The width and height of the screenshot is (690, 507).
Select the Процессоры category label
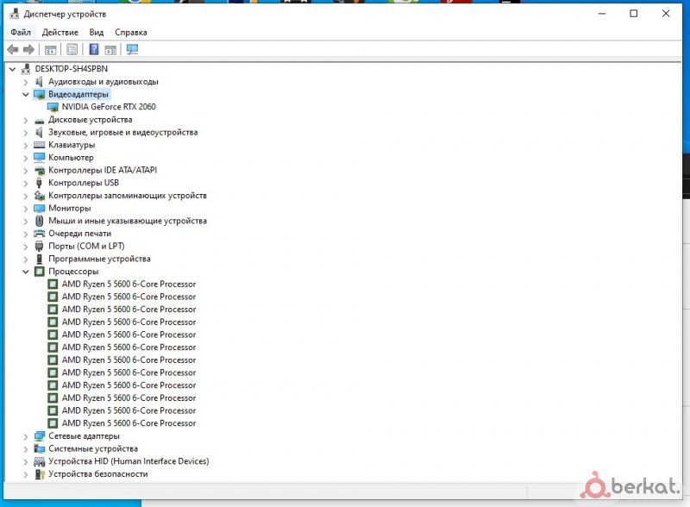73,272
